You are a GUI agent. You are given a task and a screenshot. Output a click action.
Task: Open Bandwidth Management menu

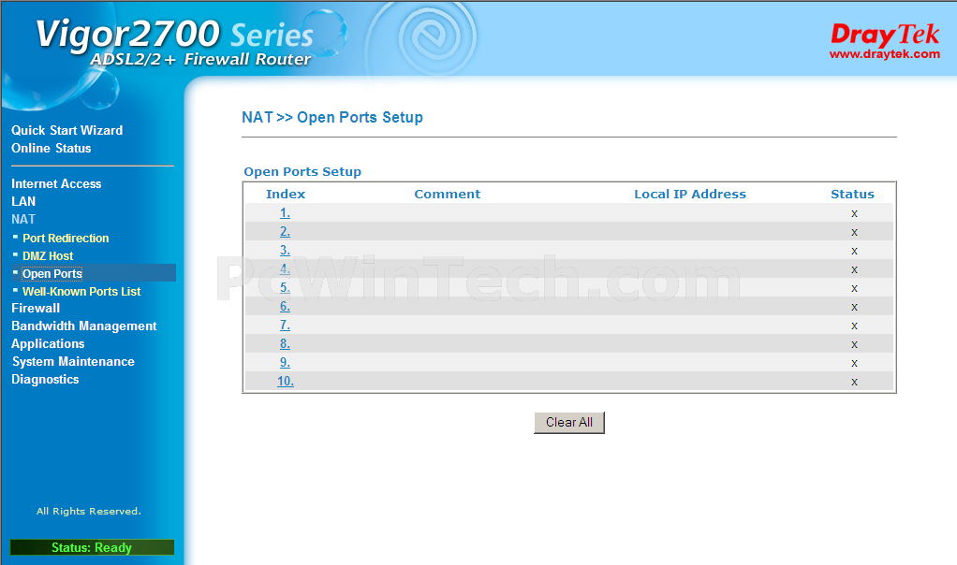tap(84, 326)
